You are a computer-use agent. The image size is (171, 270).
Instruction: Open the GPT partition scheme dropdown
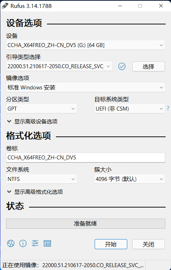pos(42,109)
